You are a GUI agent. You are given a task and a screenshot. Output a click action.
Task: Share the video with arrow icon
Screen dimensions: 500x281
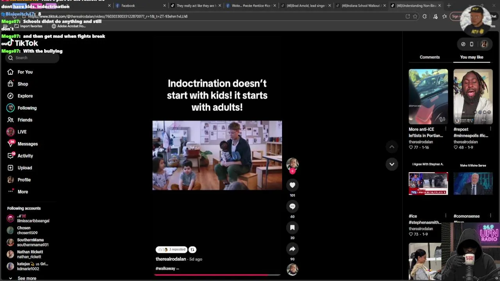[292, 249]
